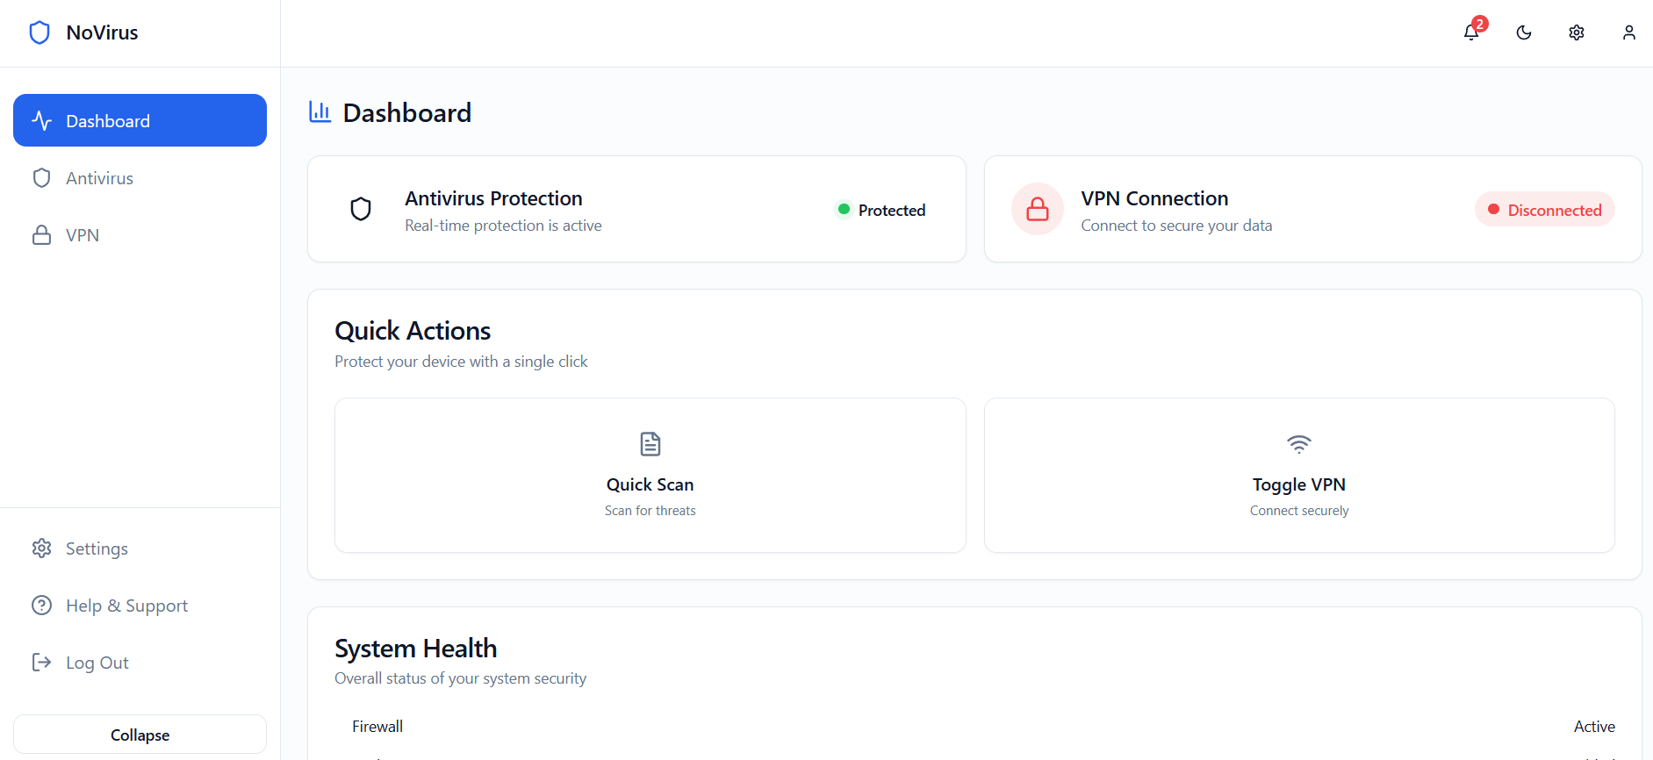Collapse the sidebar
The width and height of the screenshot is (1653, 760).
point(139,734)
